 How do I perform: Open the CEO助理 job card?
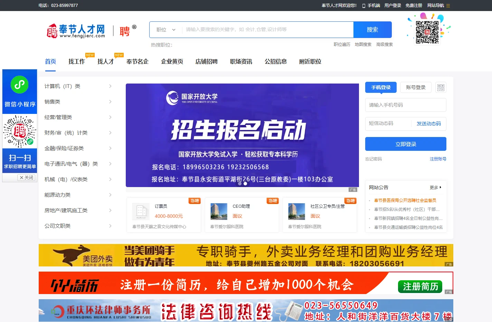[242, 215]
